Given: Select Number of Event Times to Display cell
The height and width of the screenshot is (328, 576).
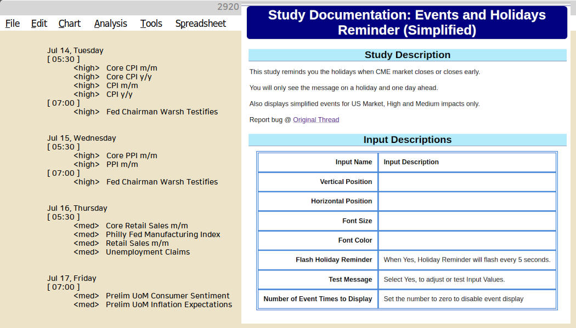Looking at the screenshot, I should (318, 299).
